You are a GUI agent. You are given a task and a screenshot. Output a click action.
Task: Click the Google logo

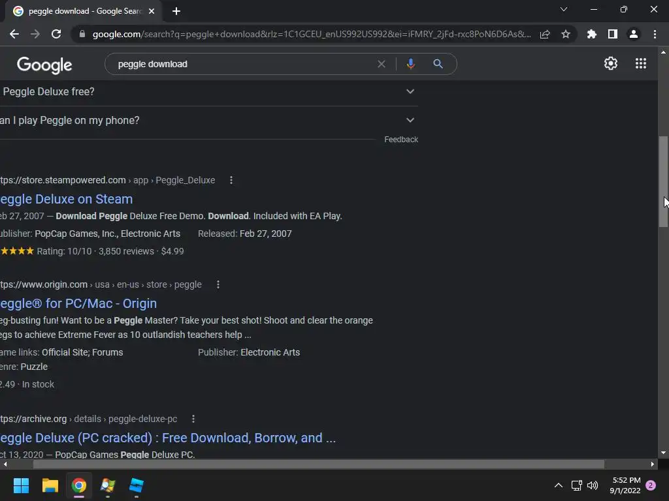point(44,65)
